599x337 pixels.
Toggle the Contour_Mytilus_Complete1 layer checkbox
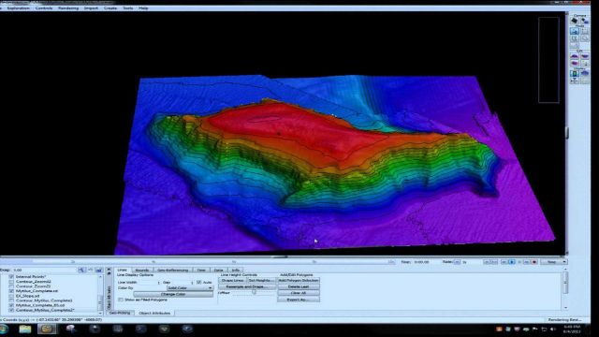pyautogui.click(x=11, y=300)
